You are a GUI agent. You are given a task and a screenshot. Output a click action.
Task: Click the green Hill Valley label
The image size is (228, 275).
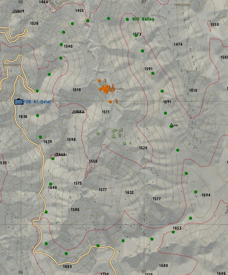[143, 19]
